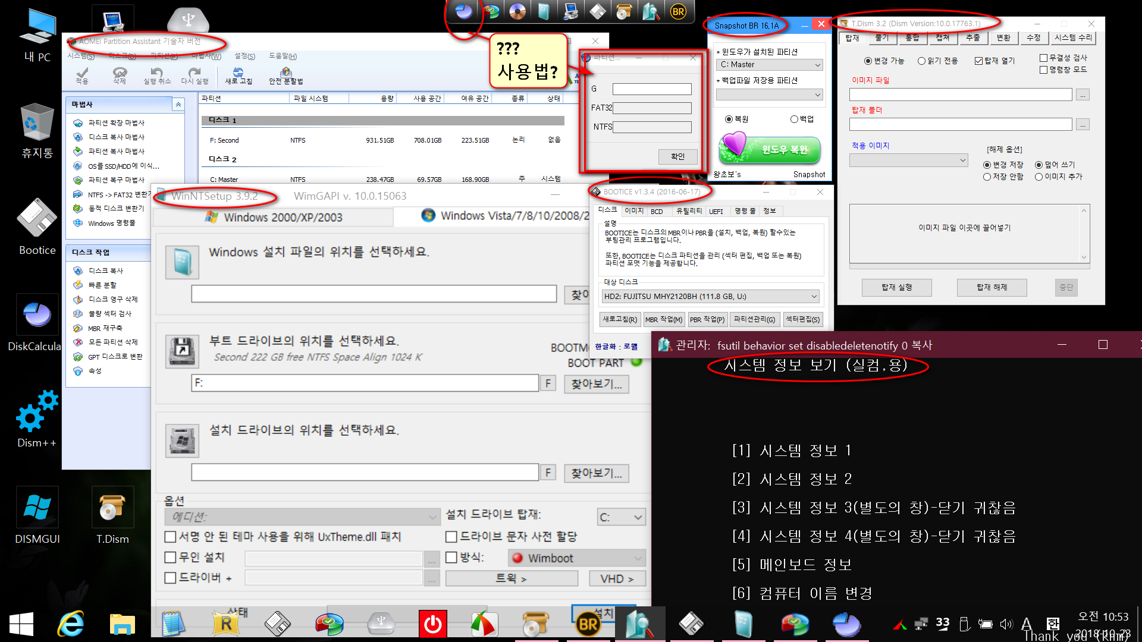Open HD2: FUJITSU target disk dropdown
The height and width of the screenshot is (642, 1142).
click(711, 296)
